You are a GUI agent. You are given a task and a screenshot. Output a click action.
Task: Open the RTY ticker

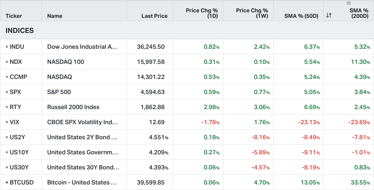(x=15, y=107)
